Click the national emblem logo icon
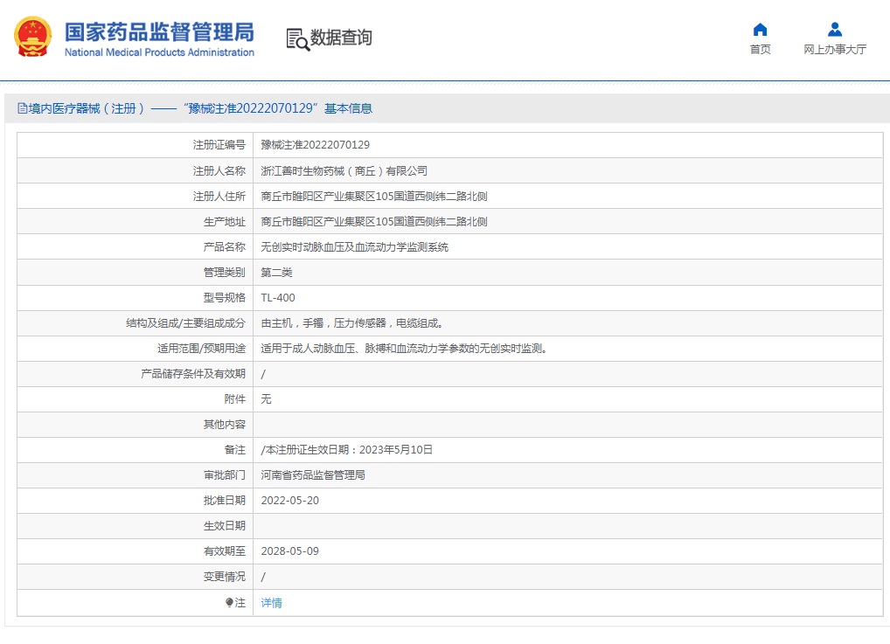Screen dimensions: 890x644 [x=32, y=38]
